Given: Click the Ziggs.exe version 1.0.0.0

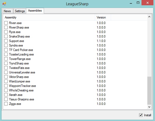Looking at the screenshot, I should click(x=101, y=104).
